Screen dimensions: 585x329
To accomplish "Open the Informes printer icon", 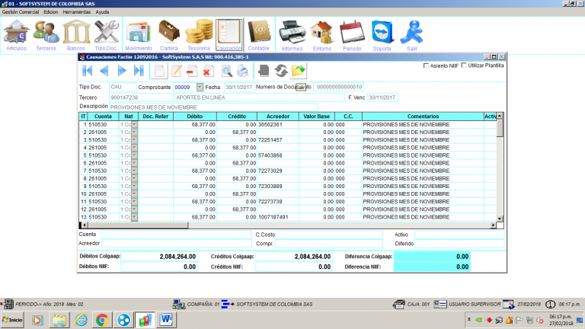I will point(292,36).
